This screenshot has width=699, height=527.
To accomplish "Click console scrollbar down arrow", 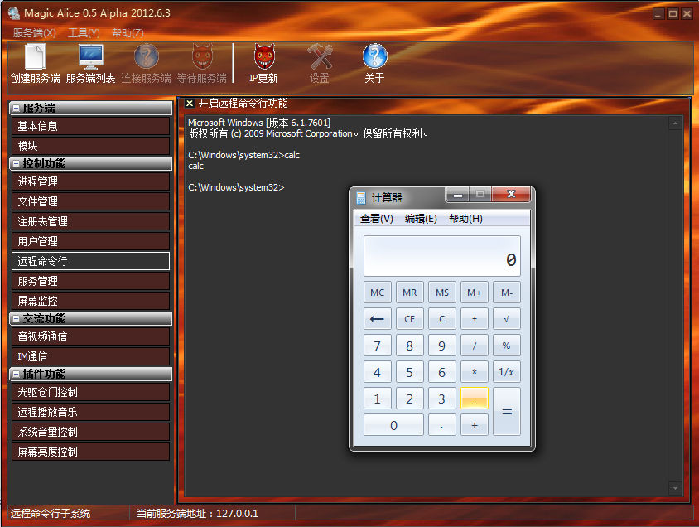I will point(675,488).
